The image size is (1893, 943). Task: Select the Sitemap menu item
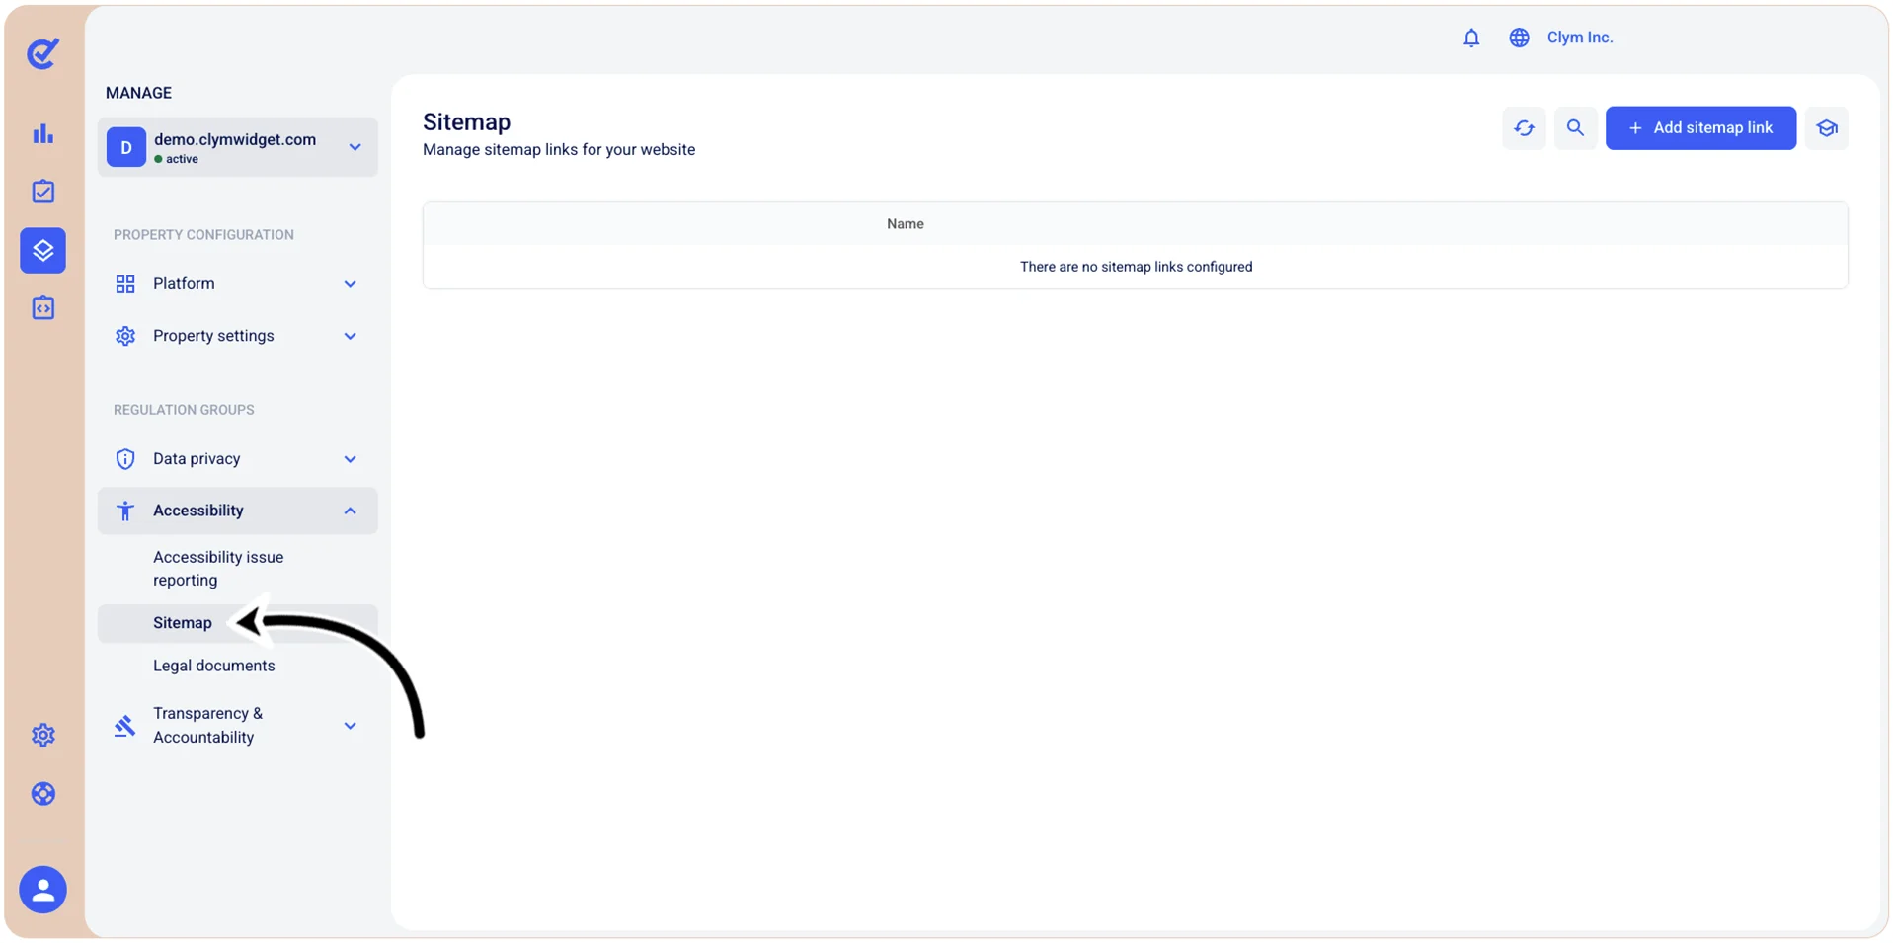pyautogui.click(x=237, y=623)
